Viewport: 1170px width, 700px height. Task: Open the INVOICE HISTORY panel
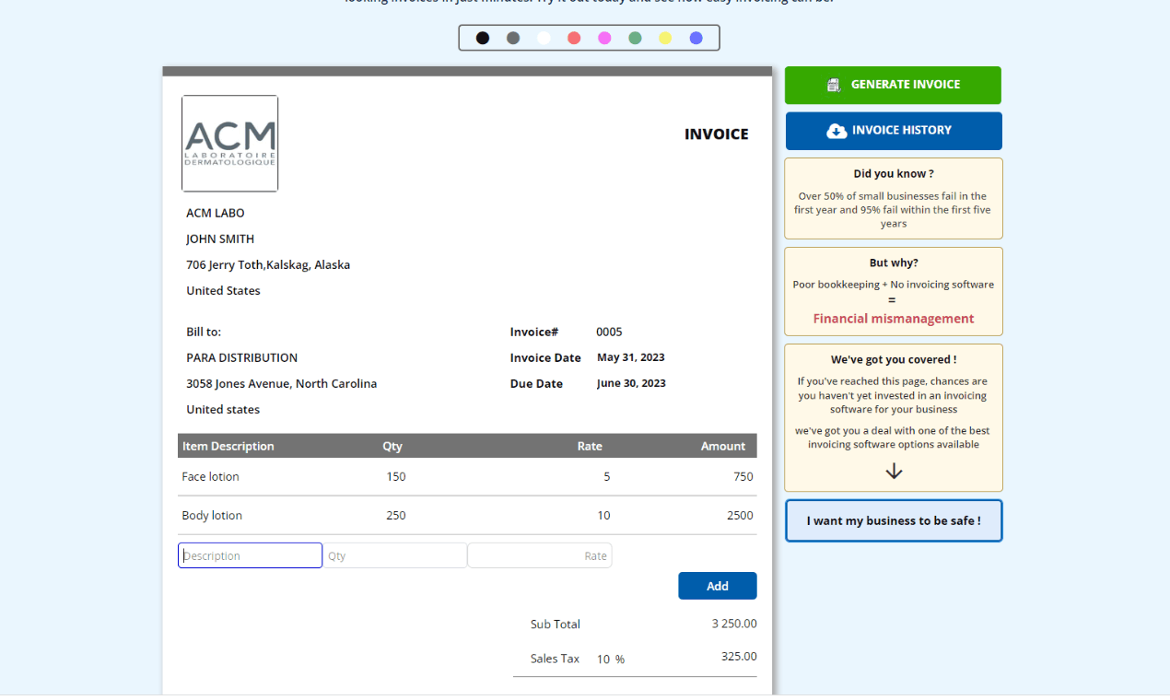click(x=893, y=131)
